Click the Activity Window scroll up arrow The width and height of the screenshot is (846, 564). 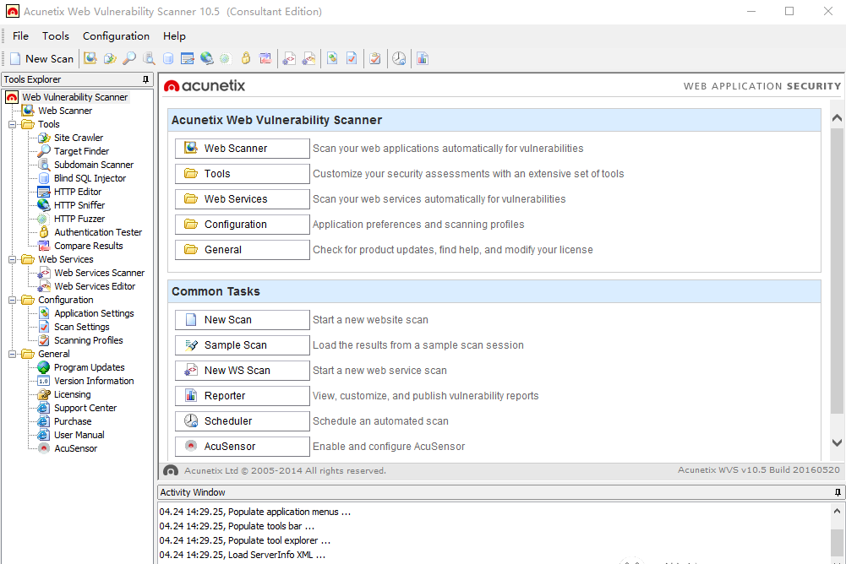[837, 511]
